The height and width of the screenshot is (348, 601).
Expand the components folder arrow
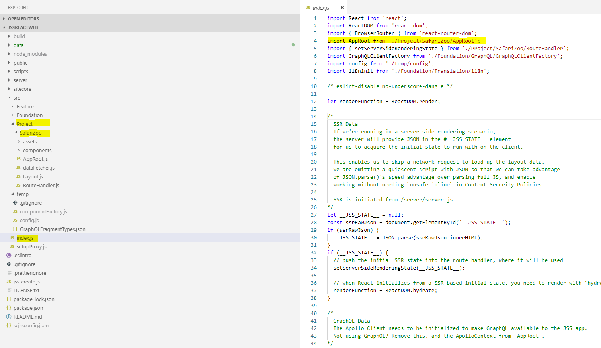(x=19, y=150)
